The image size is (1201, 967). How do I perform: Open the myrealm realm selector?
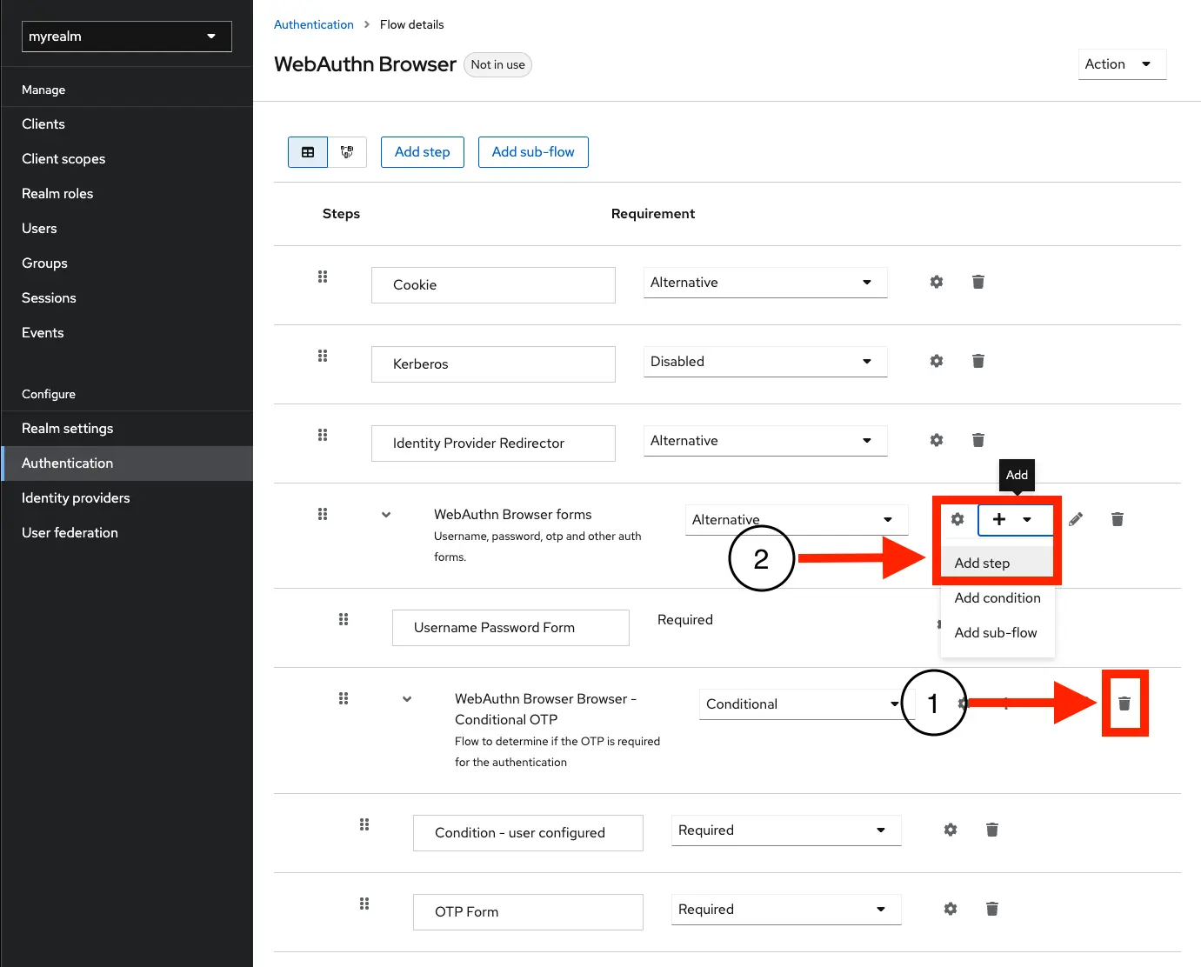pyautogui.click(x=126, y=37)
